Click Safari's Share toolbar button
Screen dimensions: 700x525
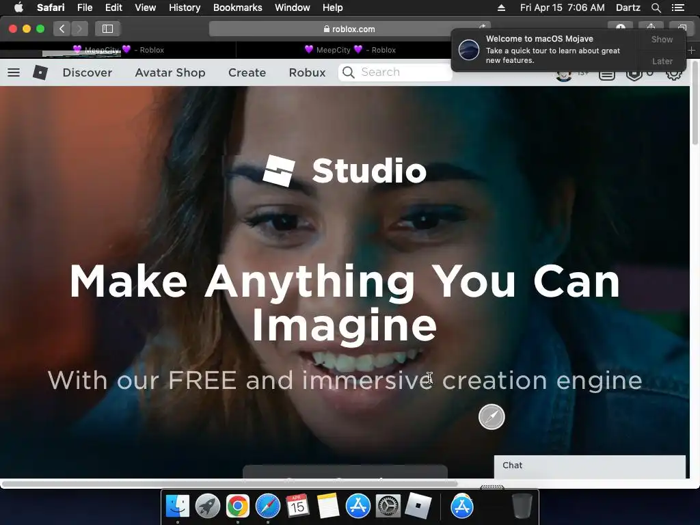[x=651, y=27]
